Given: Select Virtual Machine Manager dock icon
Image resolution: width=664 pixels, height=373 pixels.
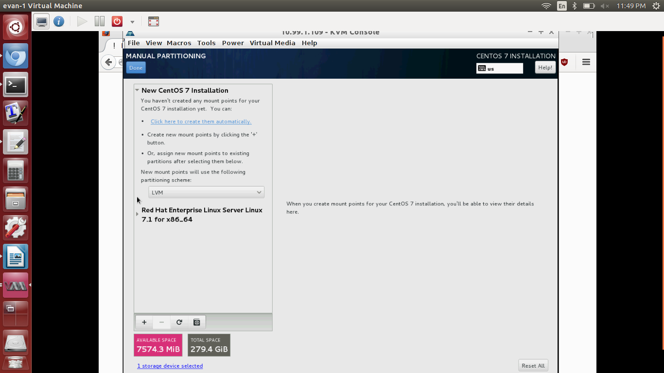Looking at the screenshot, I should (x=16, y=286).
